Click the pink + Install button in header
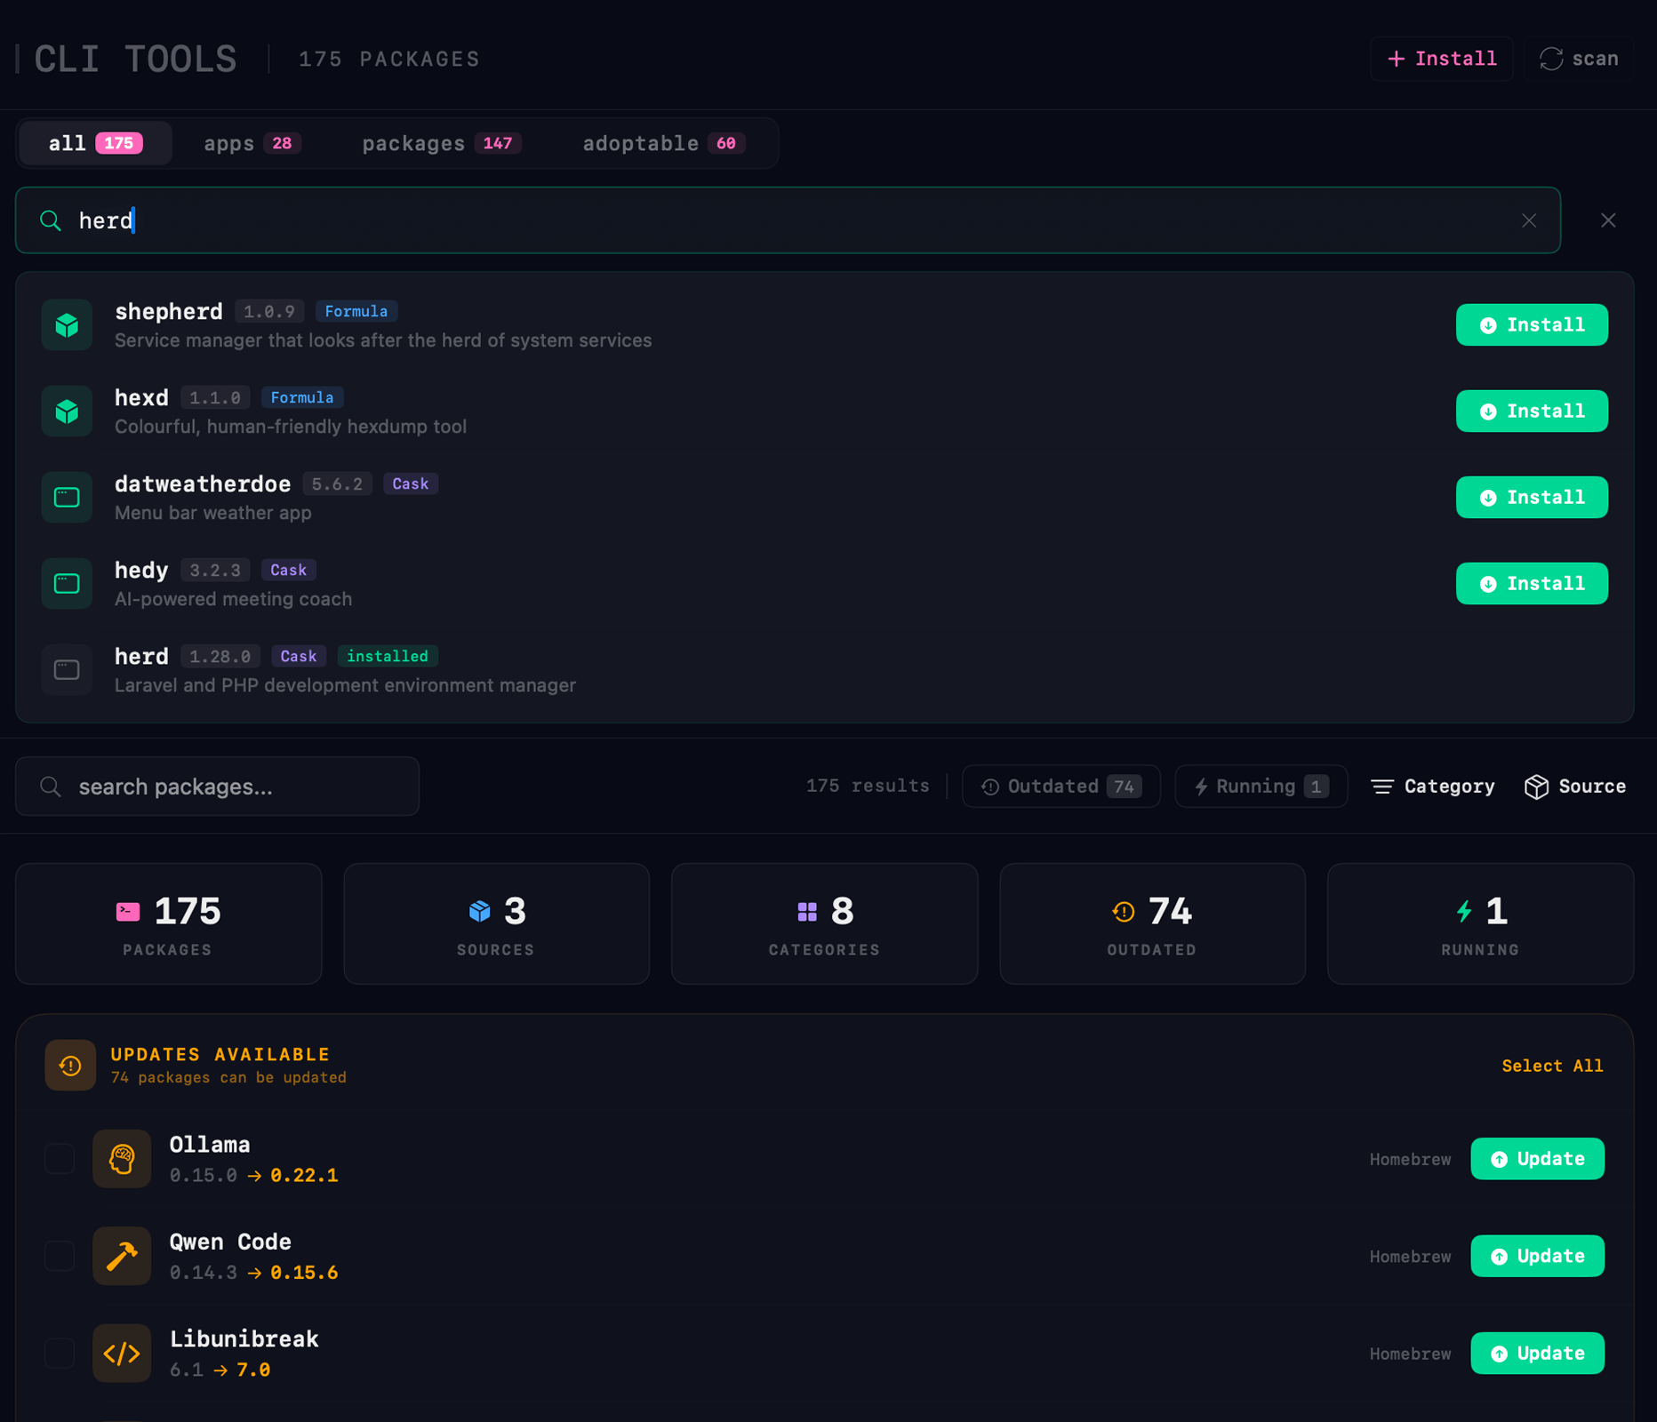 coord(1441,59)
